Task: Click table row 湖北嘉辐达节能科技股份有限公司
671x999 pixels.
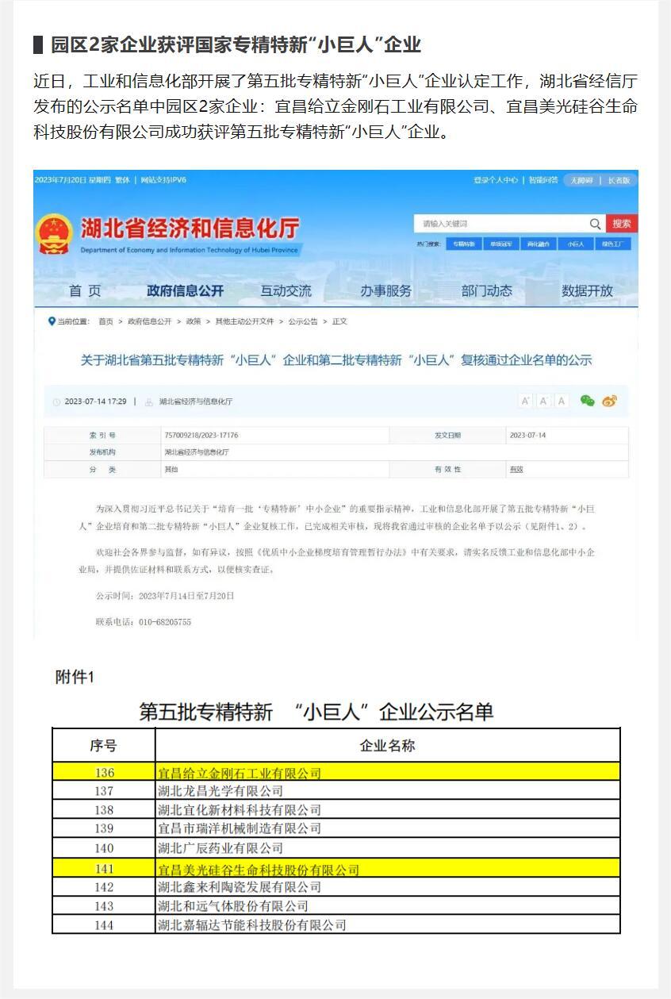Action: pyautogui.click(x=335, y=925)
